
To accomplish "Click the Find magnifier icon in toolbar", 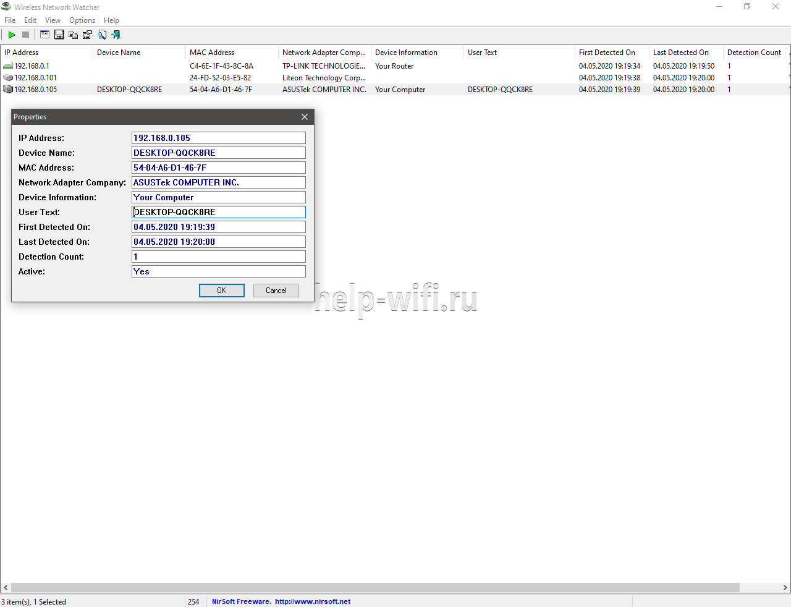I will [102, 35].
